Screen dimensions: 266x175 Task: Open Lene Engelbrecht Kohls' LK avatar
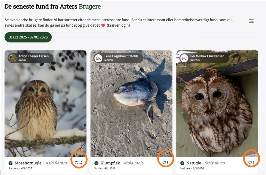pos(98,58)
